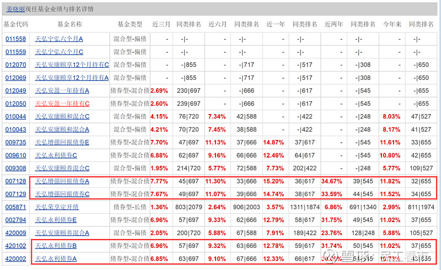The height and width of the screenshot is (270, 441).
Task: Open 天弘增强回报债券E fund page
Action: [62, 142]
